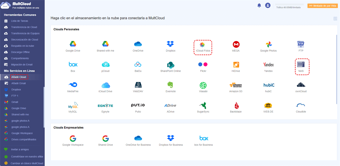
Task: Select the OneDrive cloud icon
Action: pos(138,47)
